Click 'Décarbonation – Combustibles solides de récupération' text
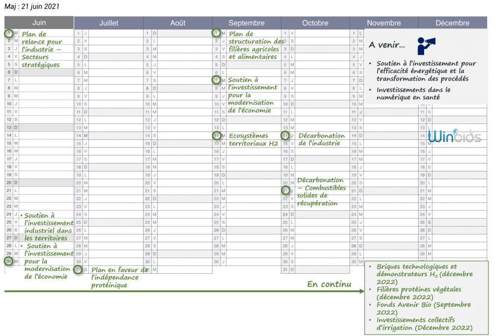502x336 pixels. [321, 192]
